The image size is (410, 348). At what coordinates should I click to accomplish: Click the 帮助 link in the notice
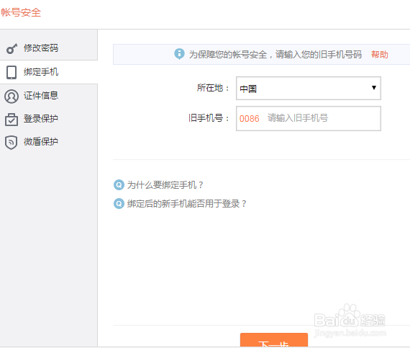pyautogui.click(x=379, y=55)
